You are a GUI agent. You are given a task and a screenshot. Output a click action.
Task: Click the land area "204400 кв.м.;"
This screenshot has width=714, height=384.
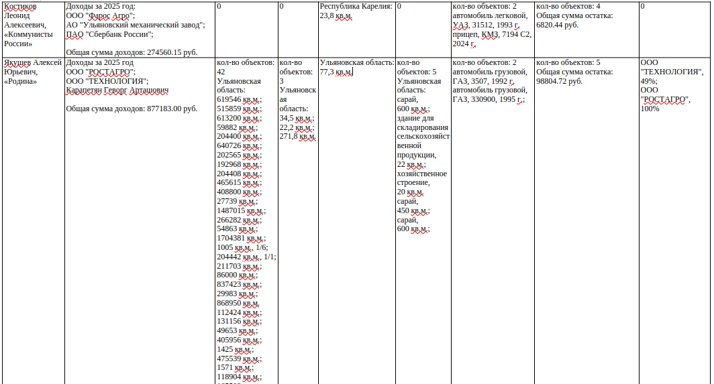239,136
